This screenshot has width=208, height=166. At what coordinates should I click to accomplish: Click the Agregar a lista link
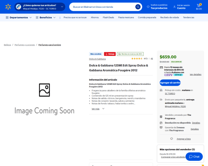point(183,139)
